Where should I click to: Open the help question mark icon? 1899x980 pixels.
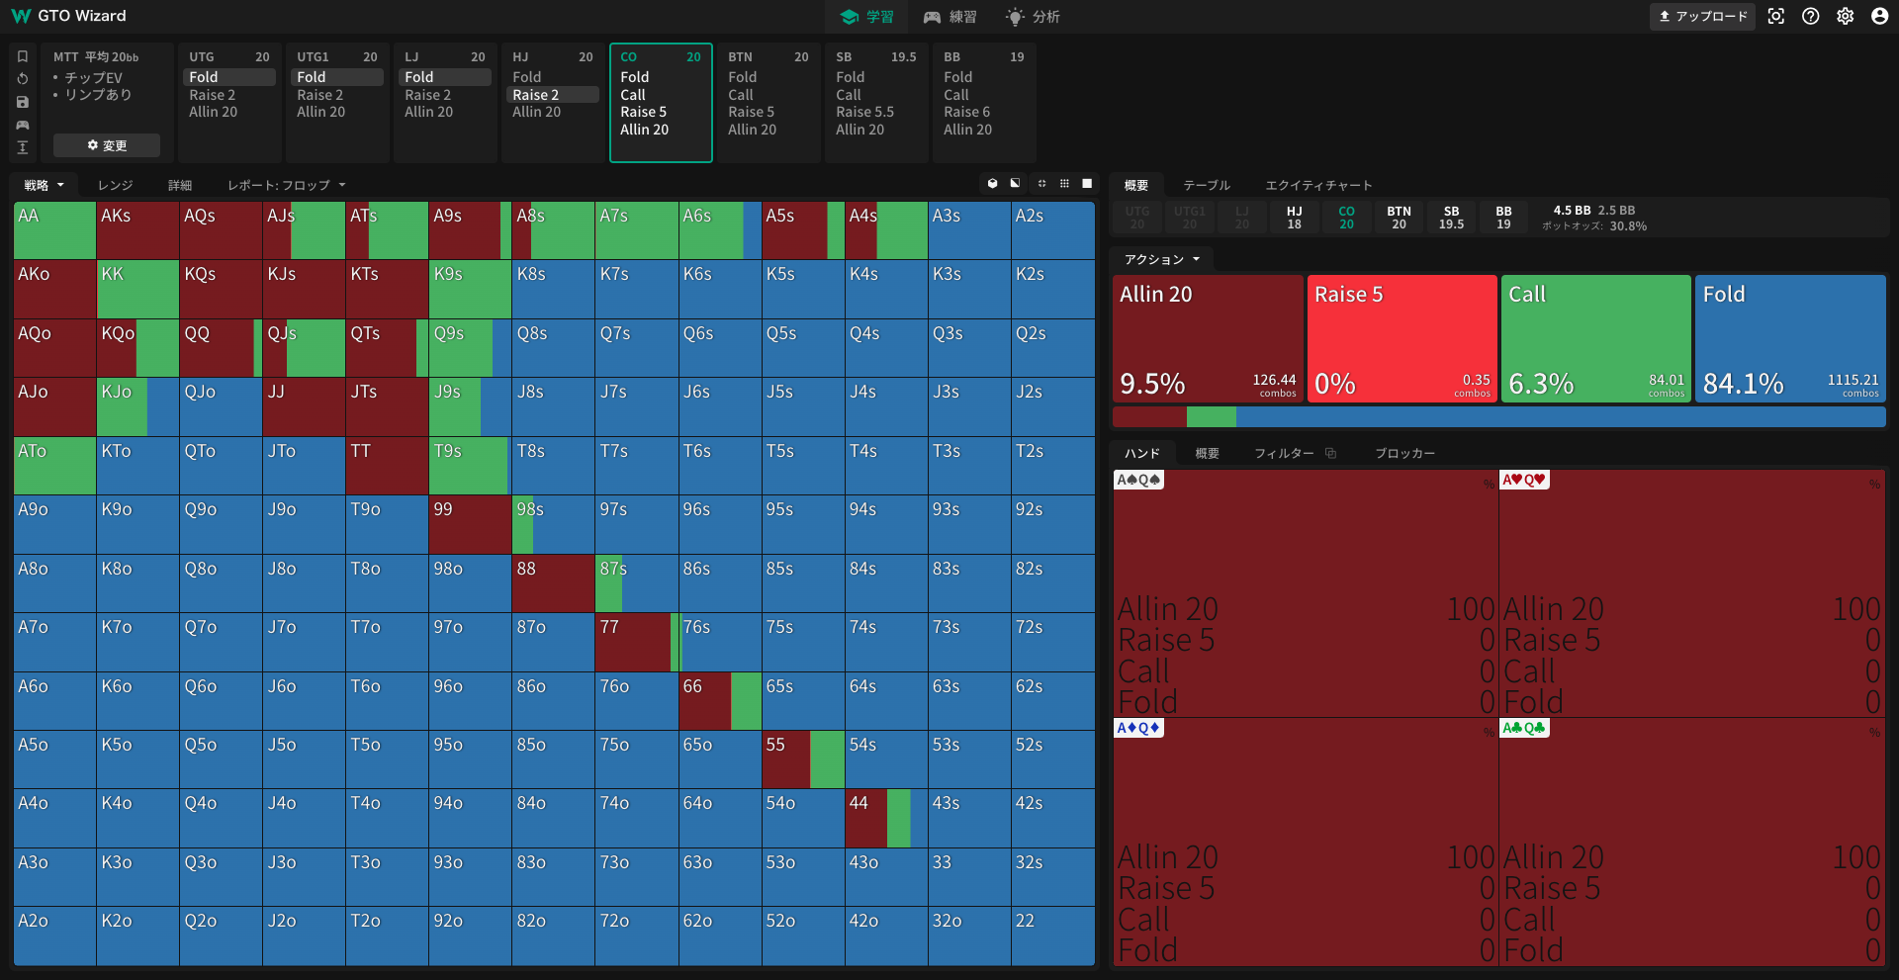1811,16
